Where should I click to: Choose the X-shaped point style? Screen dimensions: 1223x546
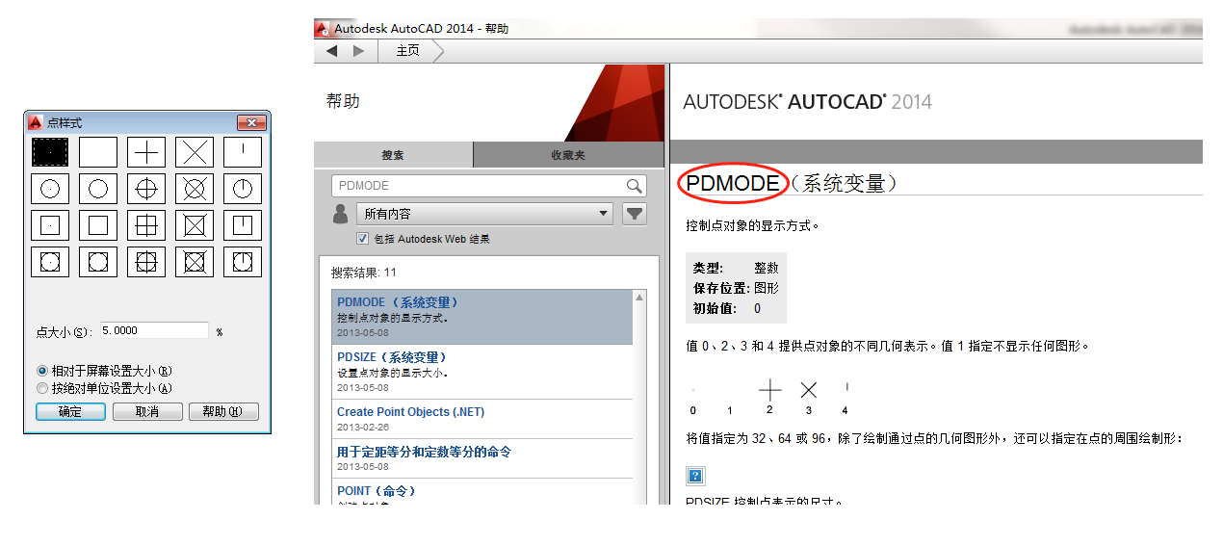pyautogui.click(x=195, y=152)
